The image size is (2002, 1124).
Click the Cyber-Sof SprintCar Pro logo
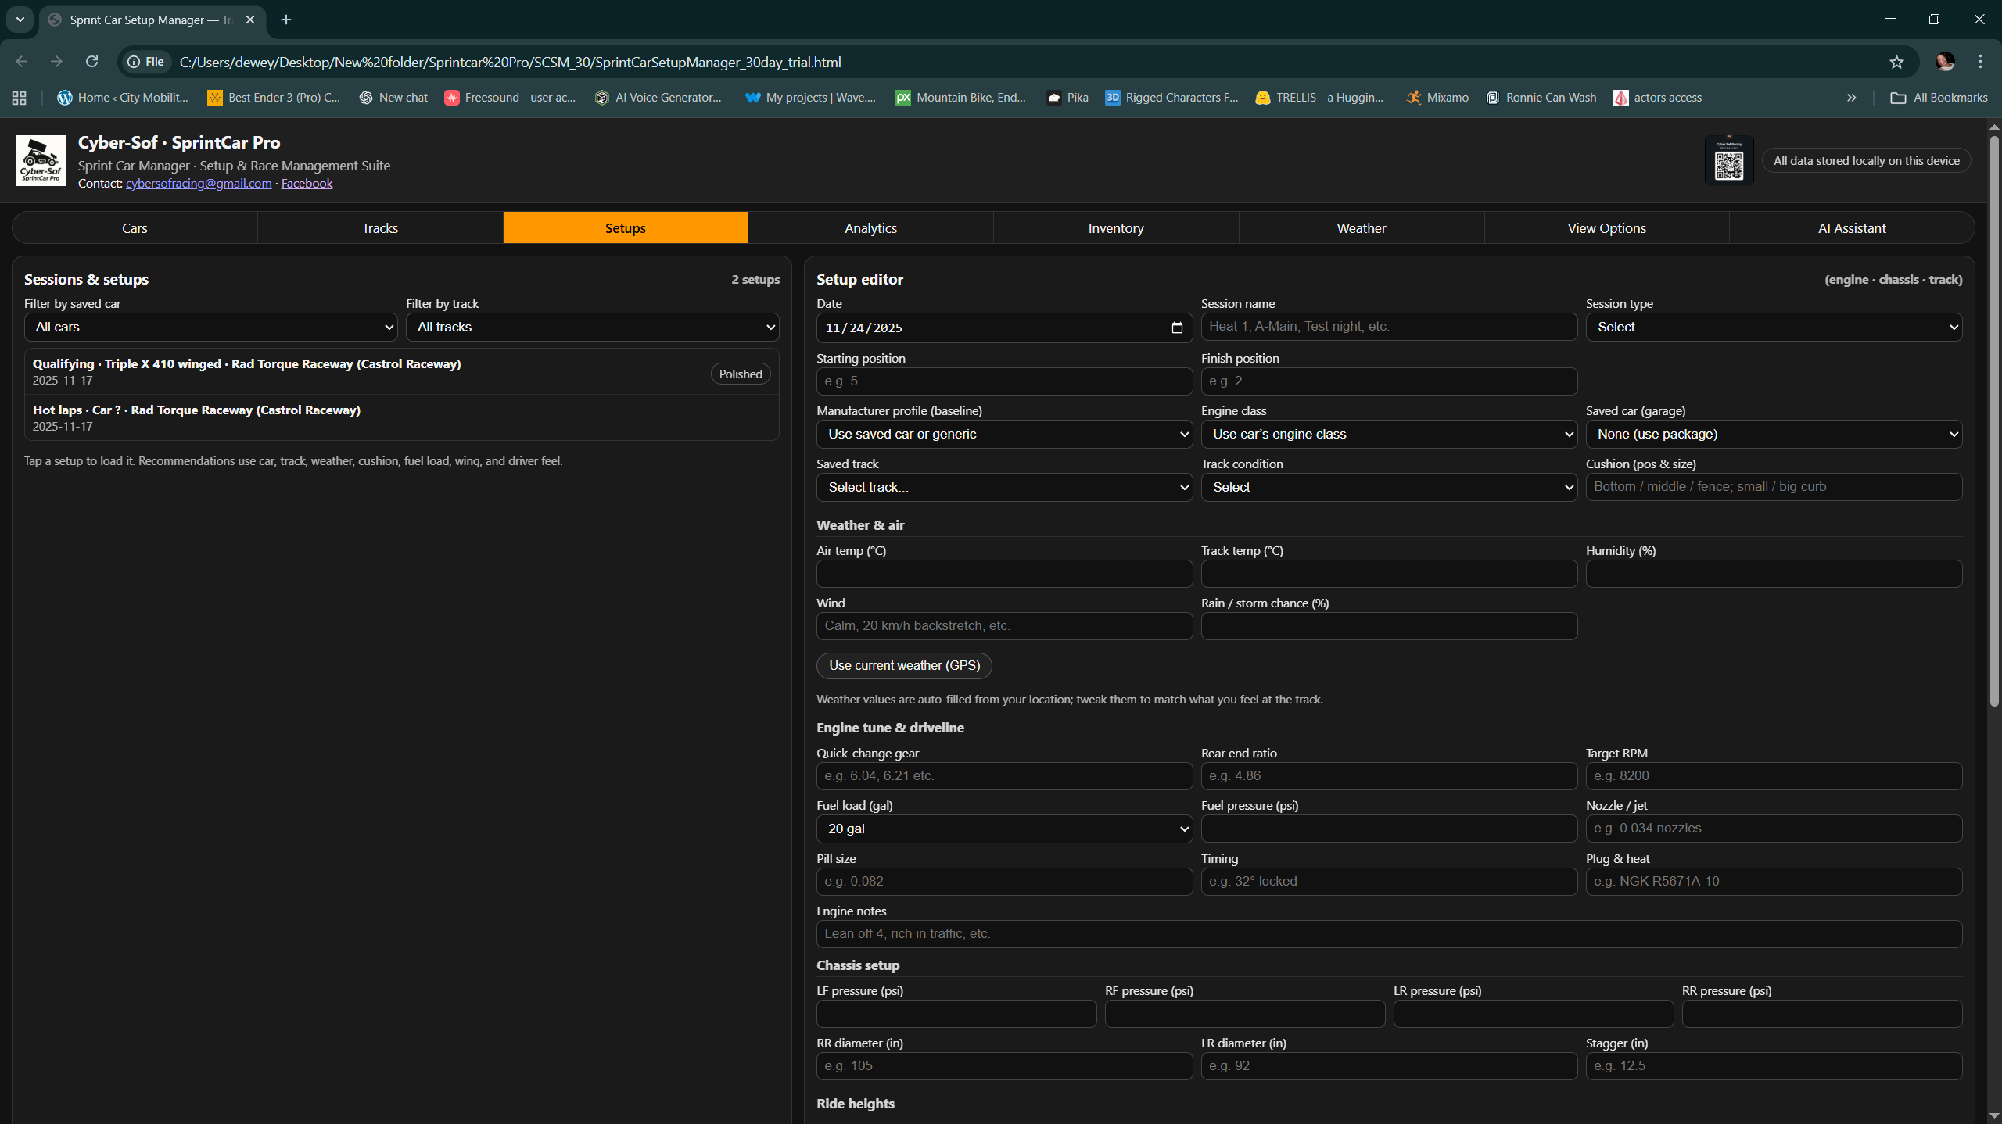[41, 161]
